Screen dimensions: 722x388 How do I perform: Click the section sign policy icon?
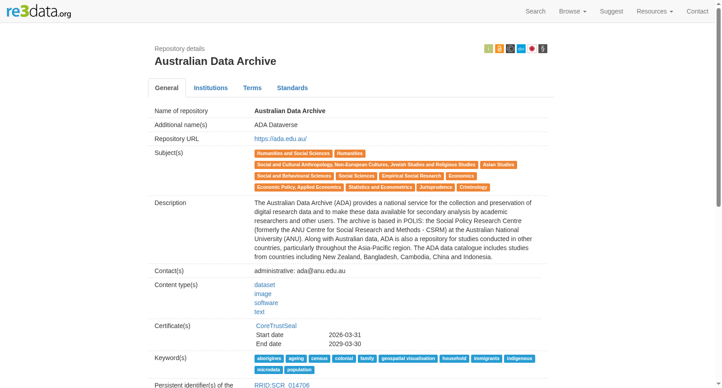click(543, 49)
